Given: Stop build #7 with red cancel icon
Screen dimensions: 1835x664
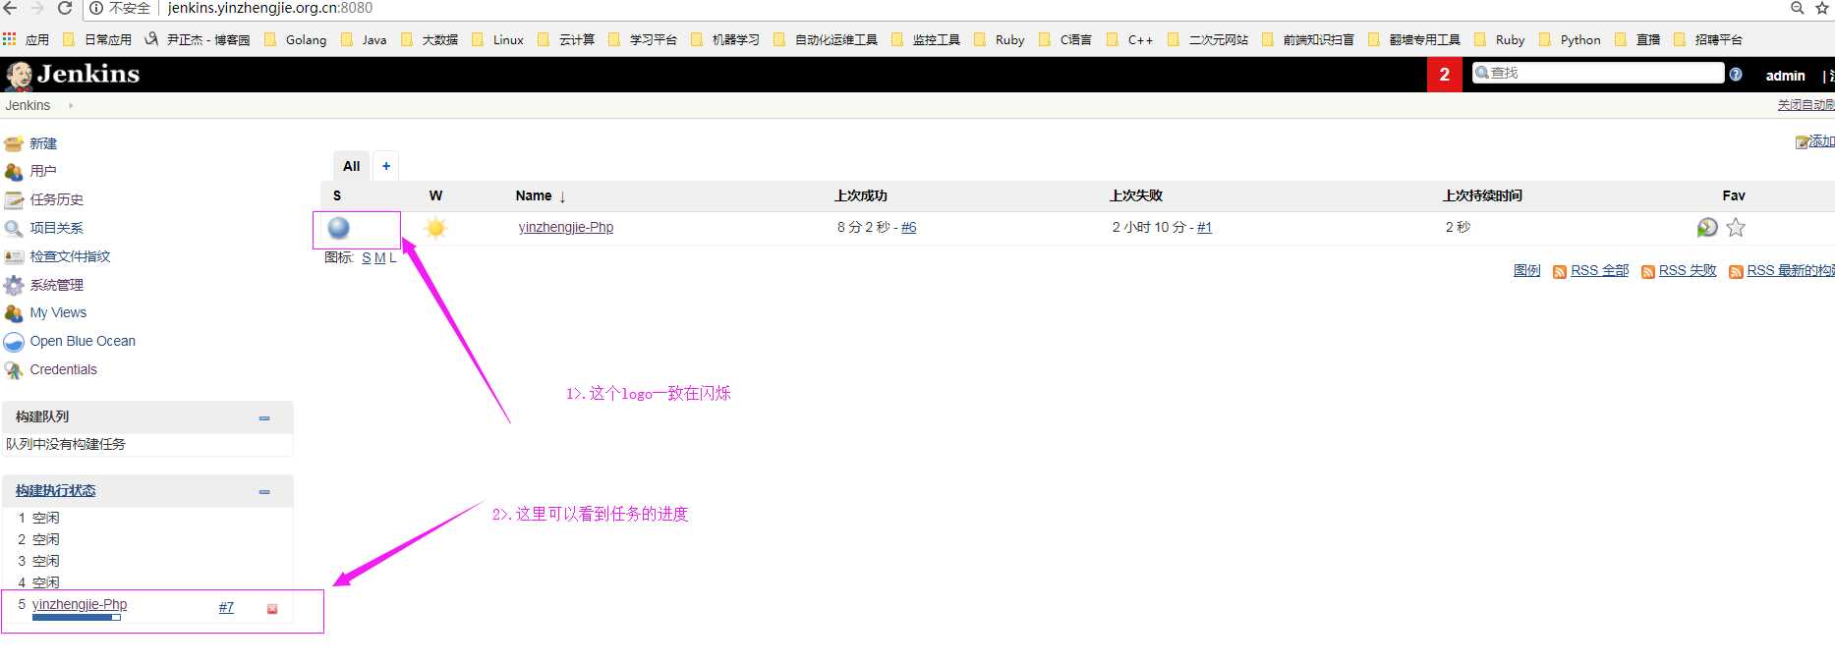Looking at the screenshot, I should pos(272,609).
